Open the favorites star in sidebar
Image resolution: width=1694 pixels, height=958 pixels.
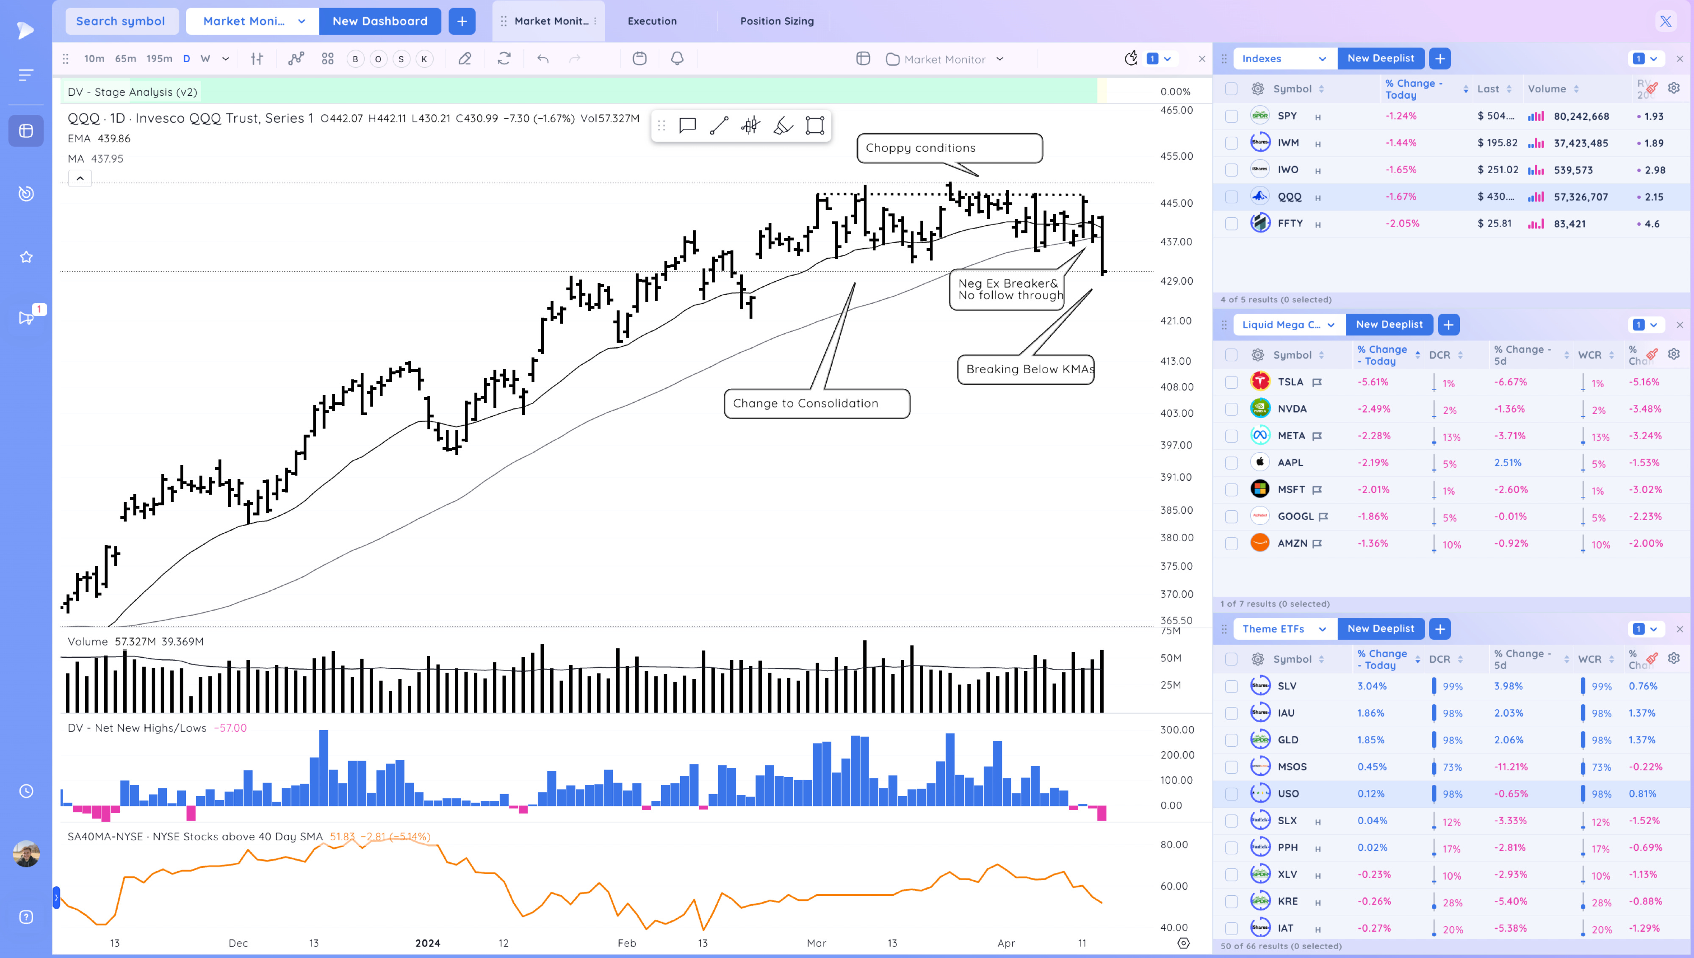coord(26,257)
